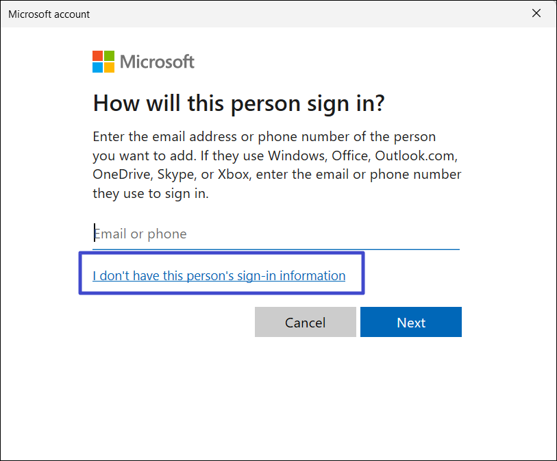
Task: Click the word "Xbox" in the description
Action: coord(235,174)
